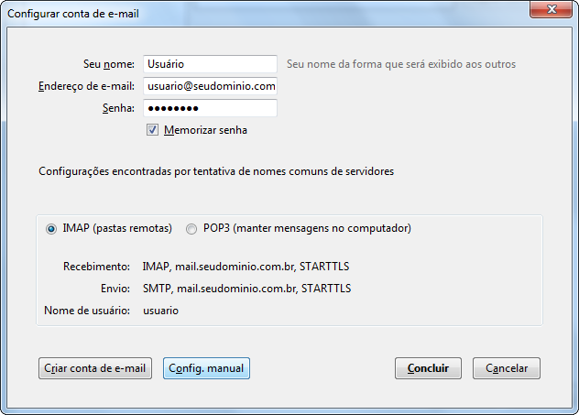579x415 pixels.
Task: Choose the POP3 radio button
Action: coord(192,228)
